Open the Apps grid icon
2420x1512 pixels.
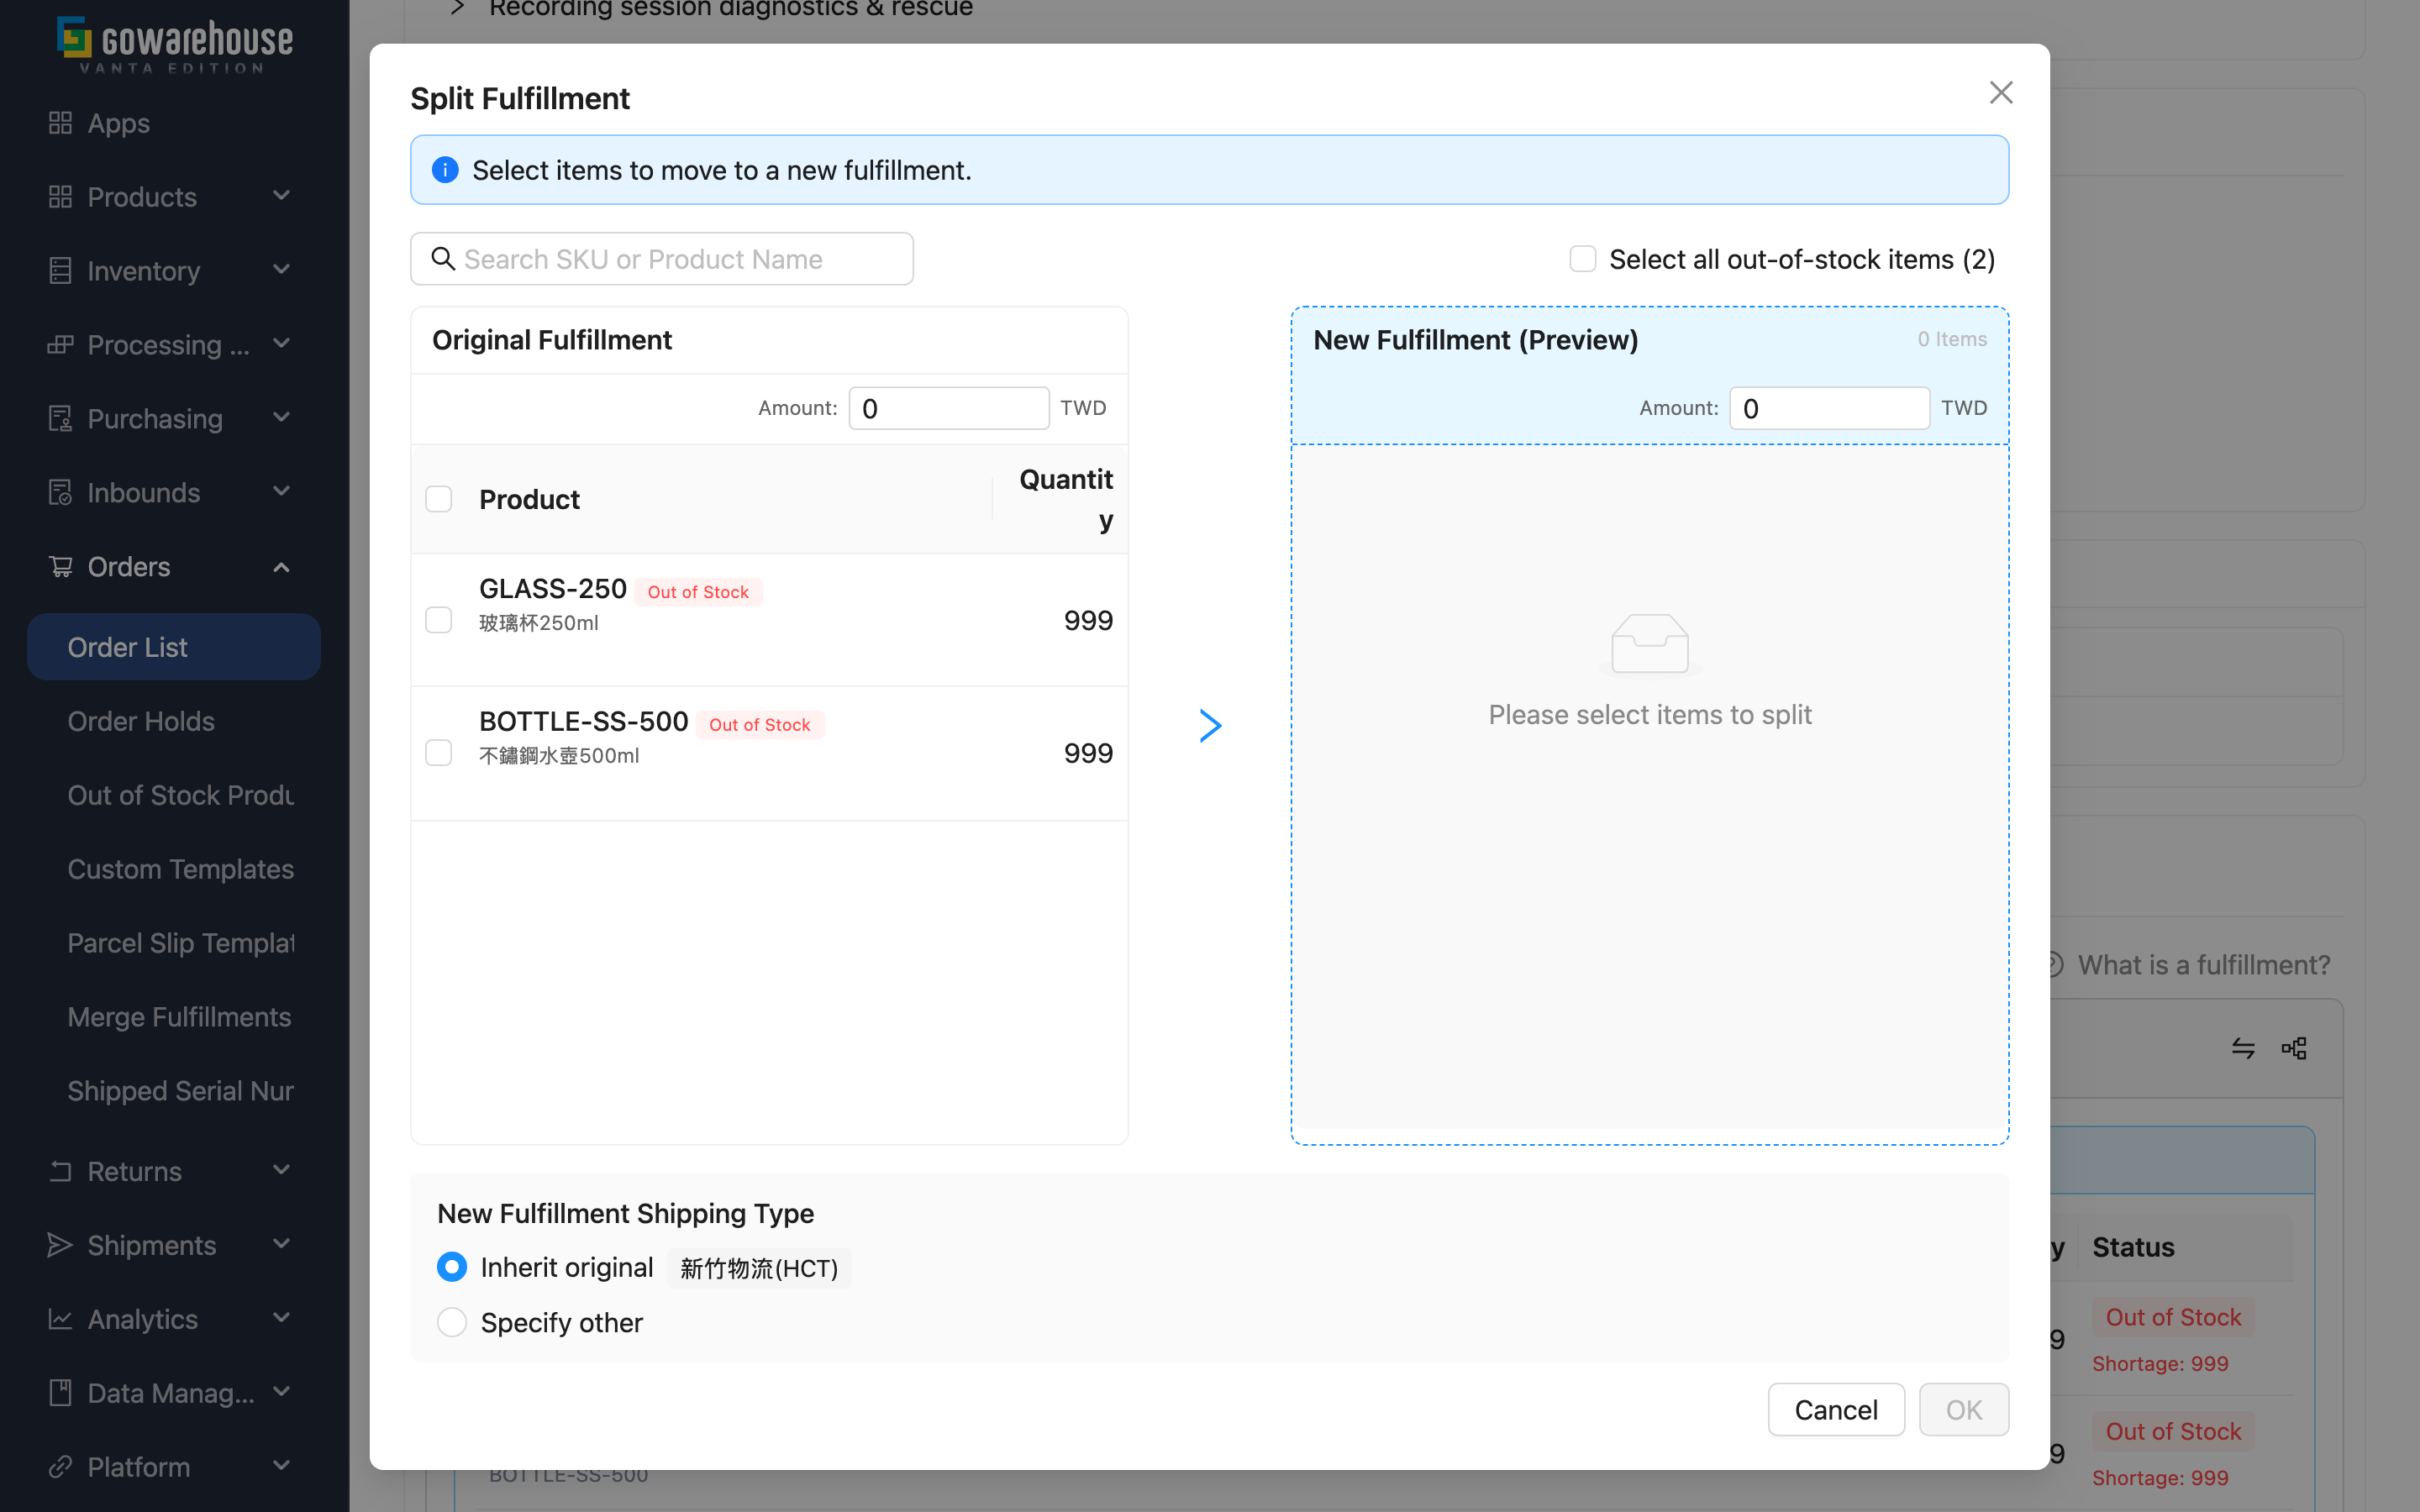click(60, 123)
